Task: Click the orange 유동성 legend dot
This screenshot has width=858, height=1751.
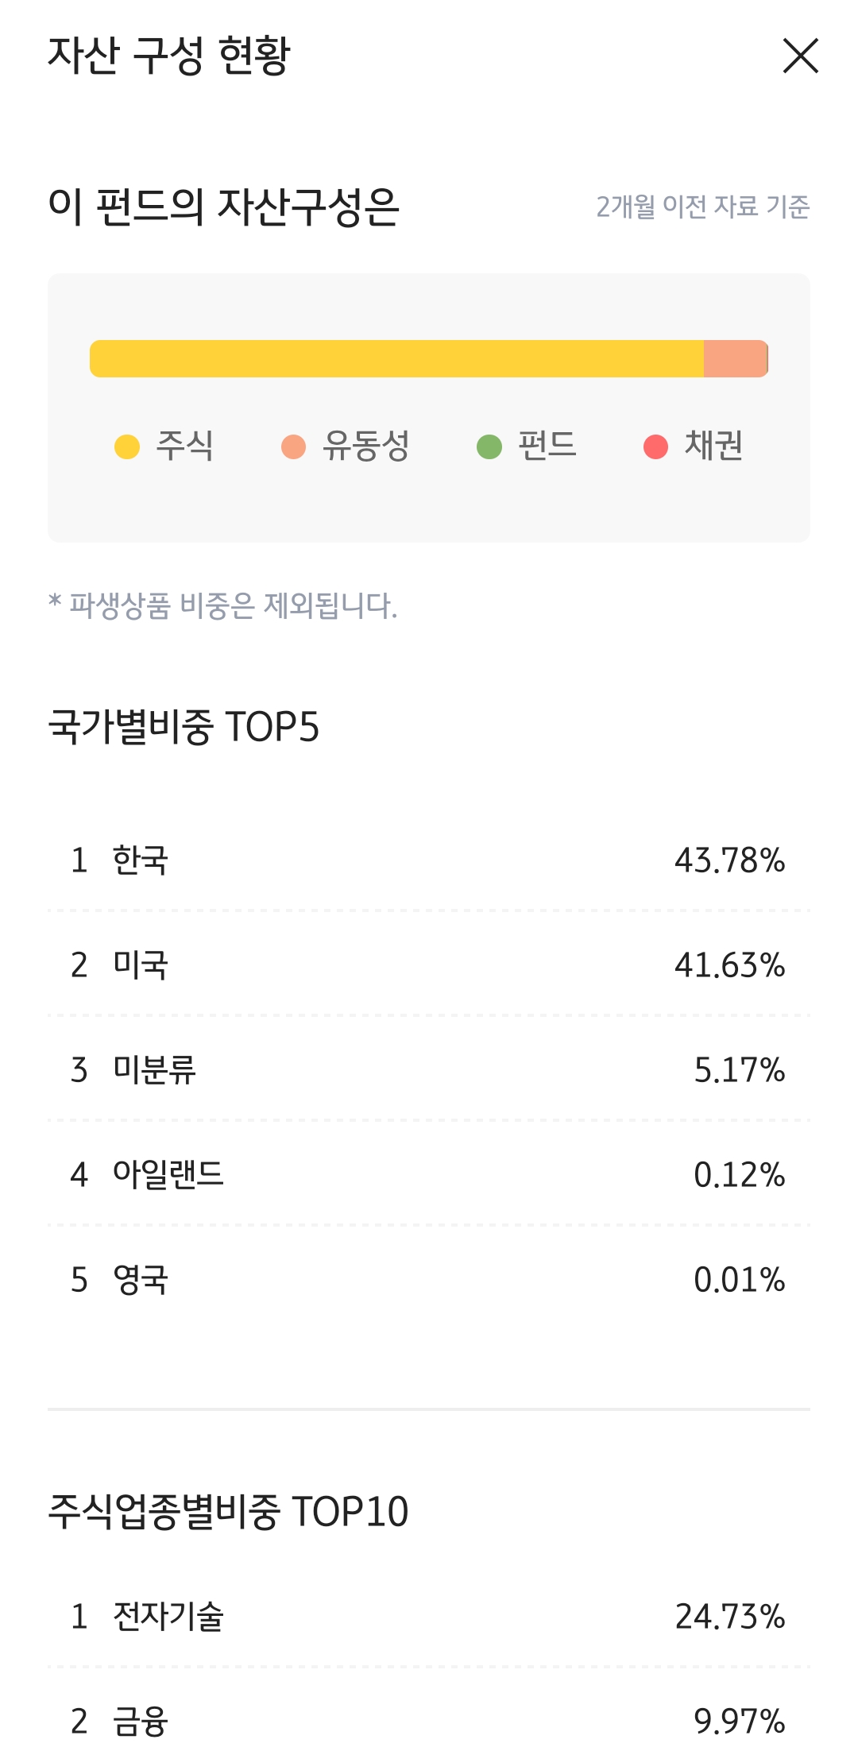Action: coord(294,446)
